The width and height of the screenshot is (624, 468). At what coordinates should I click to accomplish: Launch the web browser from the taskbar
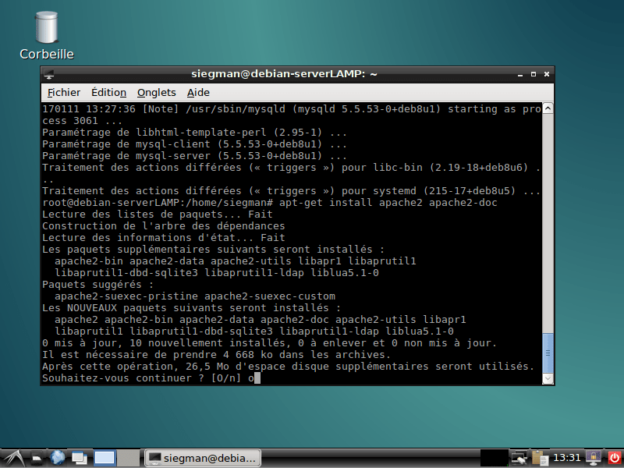click(58, 458)
